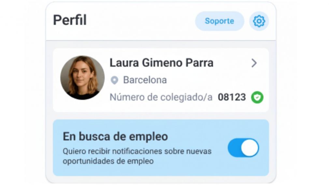Click the Barcelona location text
The width and height of the screenshot is (329, 185).
click(145, 80)
